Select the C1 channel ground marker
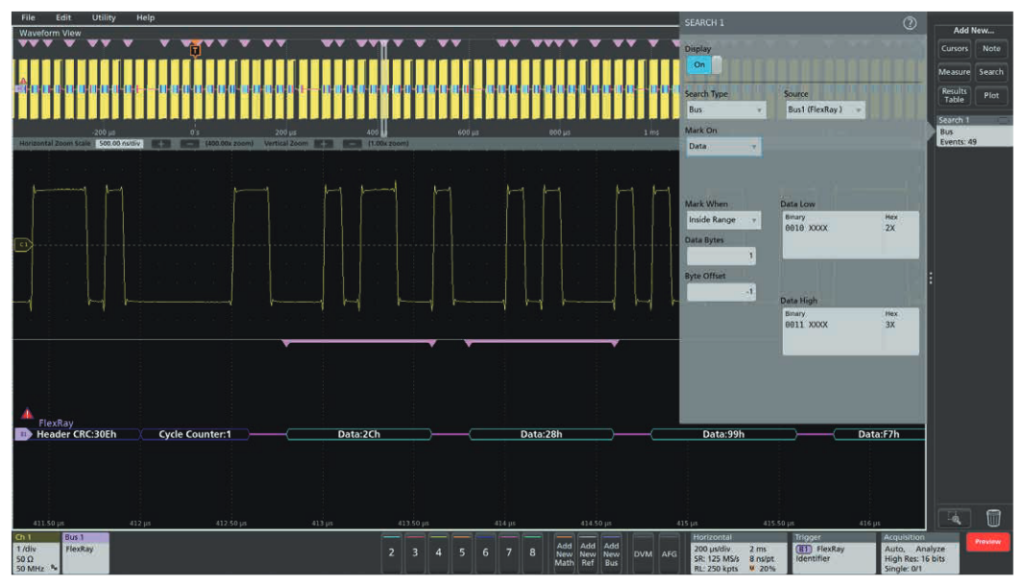1024x586 pixels. pyautogui.click(x=23, y=245)
